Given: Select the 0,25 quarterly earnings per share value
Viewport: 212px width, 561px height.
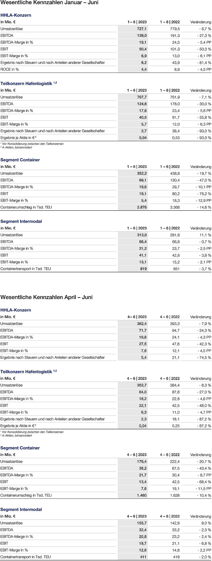Looking at the screenshot, I should 175,426.
